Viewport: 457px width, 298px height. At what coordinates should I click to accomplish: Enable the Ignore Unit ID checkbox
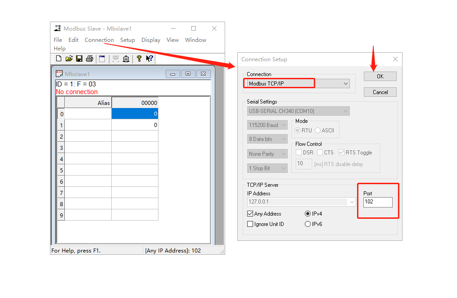[x=250, y=224]
